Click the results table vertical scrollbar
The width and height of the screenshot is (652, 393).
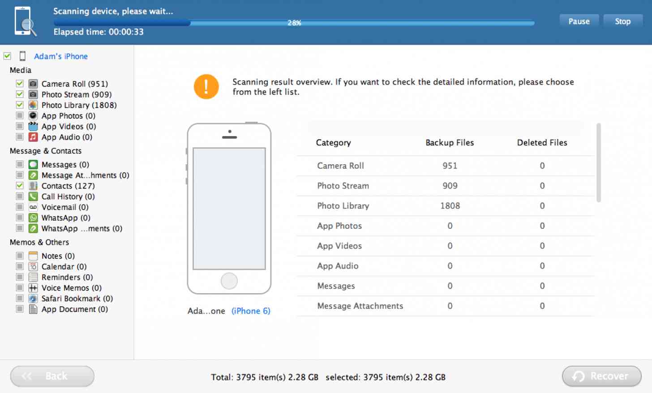pos(599,162)
